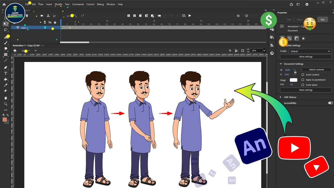Select the Eyedropper tool
334x188 pixels.
(x=6, y=85)
